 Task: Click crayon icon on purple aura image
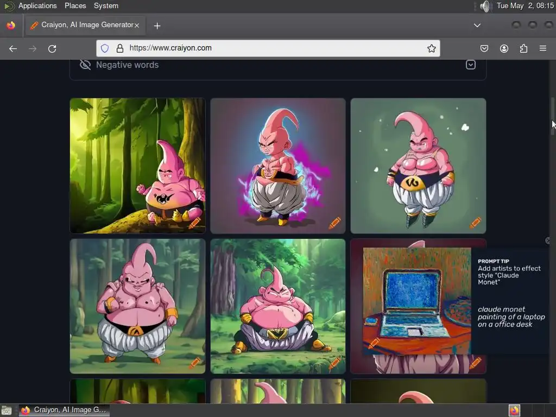coord(334,223)
